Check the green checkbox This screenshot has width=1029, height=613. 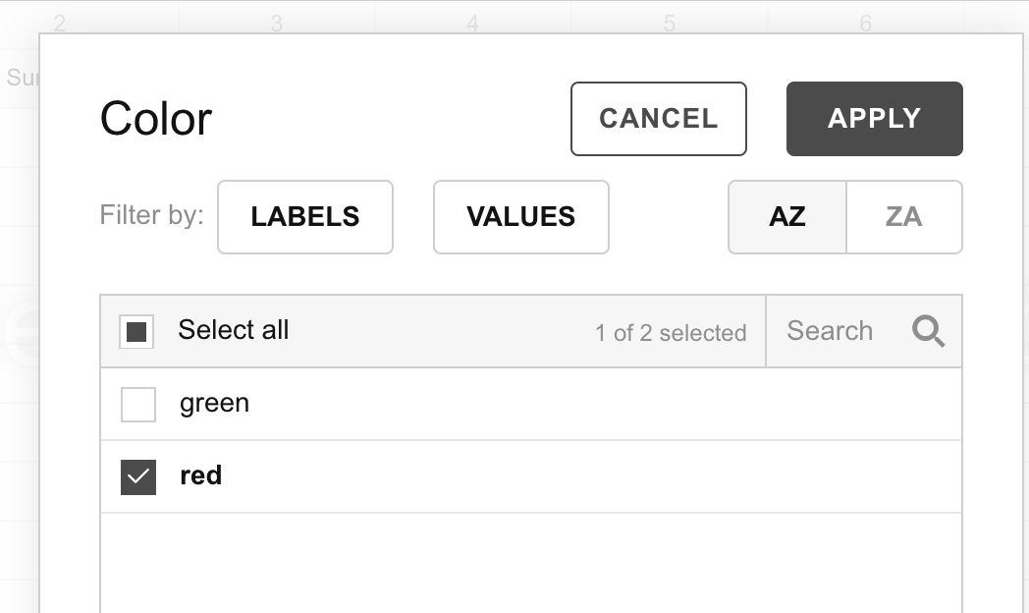[x=138, y=403]
